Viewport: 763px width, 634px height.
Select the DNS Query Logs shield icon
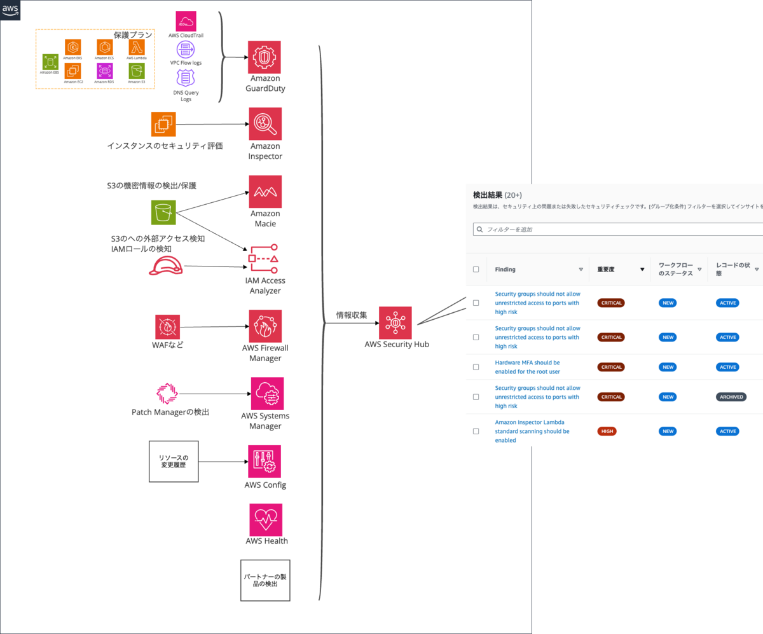(x=186, y=78)
